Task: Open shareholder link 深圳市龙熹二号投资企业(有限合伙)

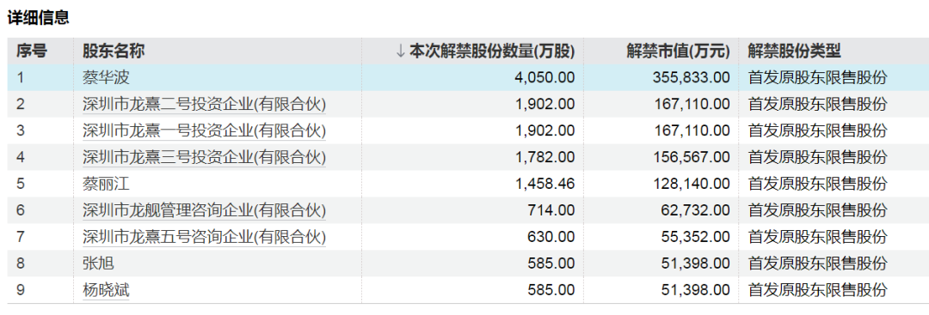Action: tap(205, 105)
